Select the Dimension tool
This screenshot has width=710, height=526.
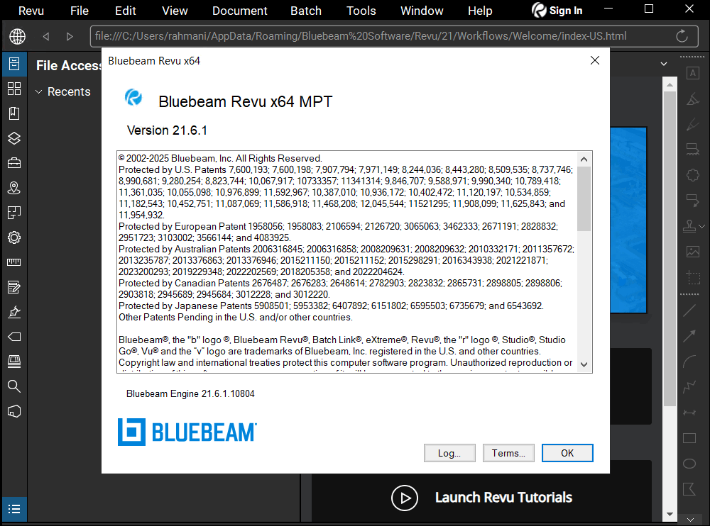pyautogui.click(x=689, y=413)
